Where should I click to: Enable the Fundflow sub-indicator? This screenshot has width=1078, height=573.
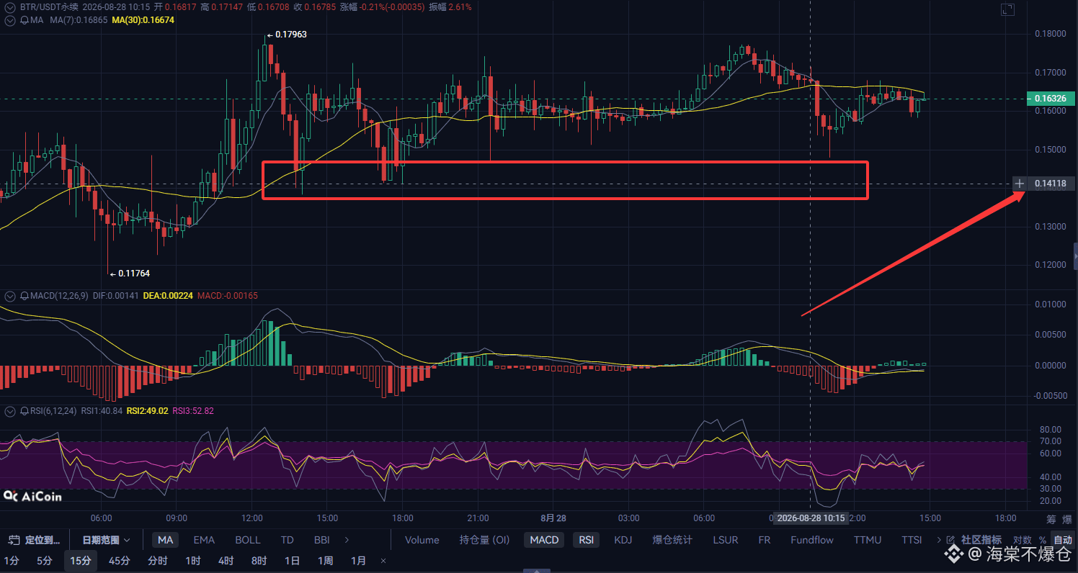click(812, 540)
